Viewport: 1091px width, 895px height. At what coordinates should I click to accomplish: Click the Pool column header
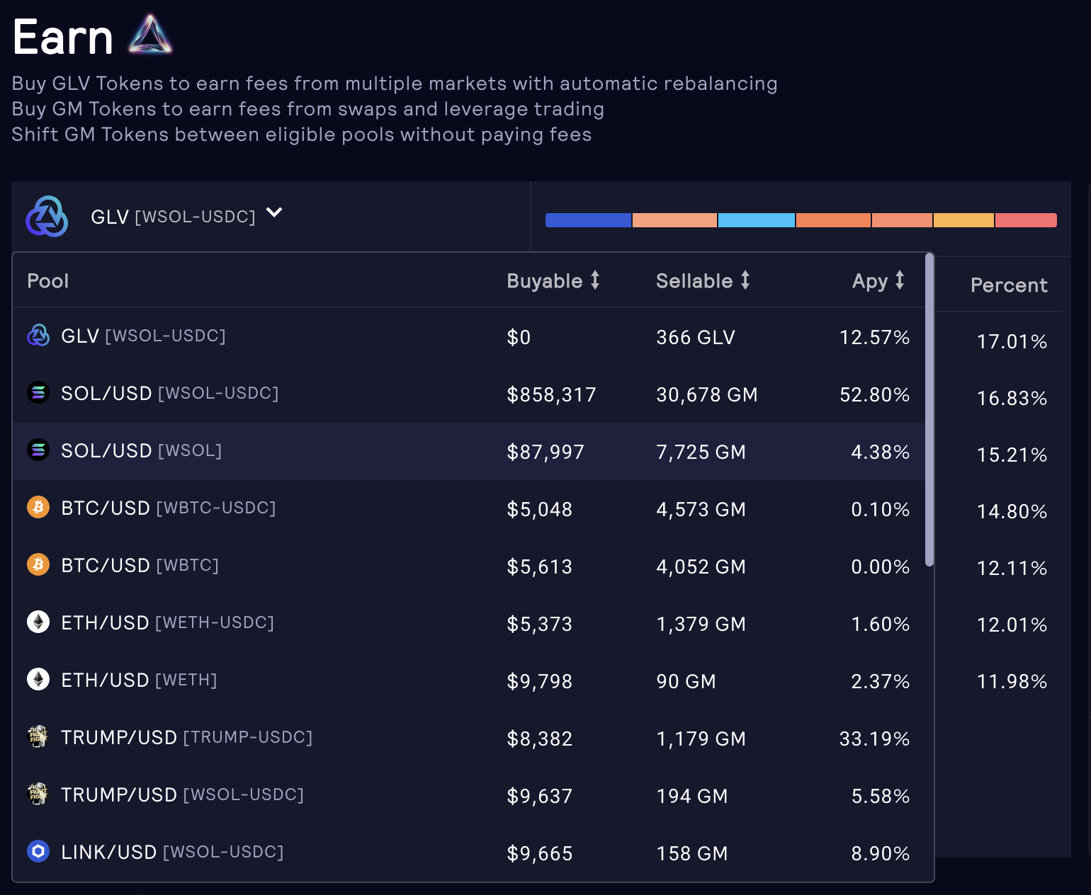47,280
